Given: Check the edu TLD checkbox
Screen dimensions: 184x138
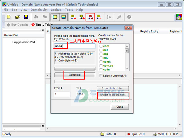Looking at the screenshot, I should point(101,58).
